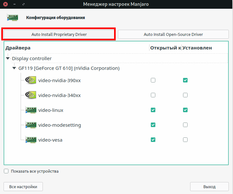The width and height of the screenshot is (233, 194).
Task: Toggle installed checkbox for video-modesetting
Action: coord(185,125)
